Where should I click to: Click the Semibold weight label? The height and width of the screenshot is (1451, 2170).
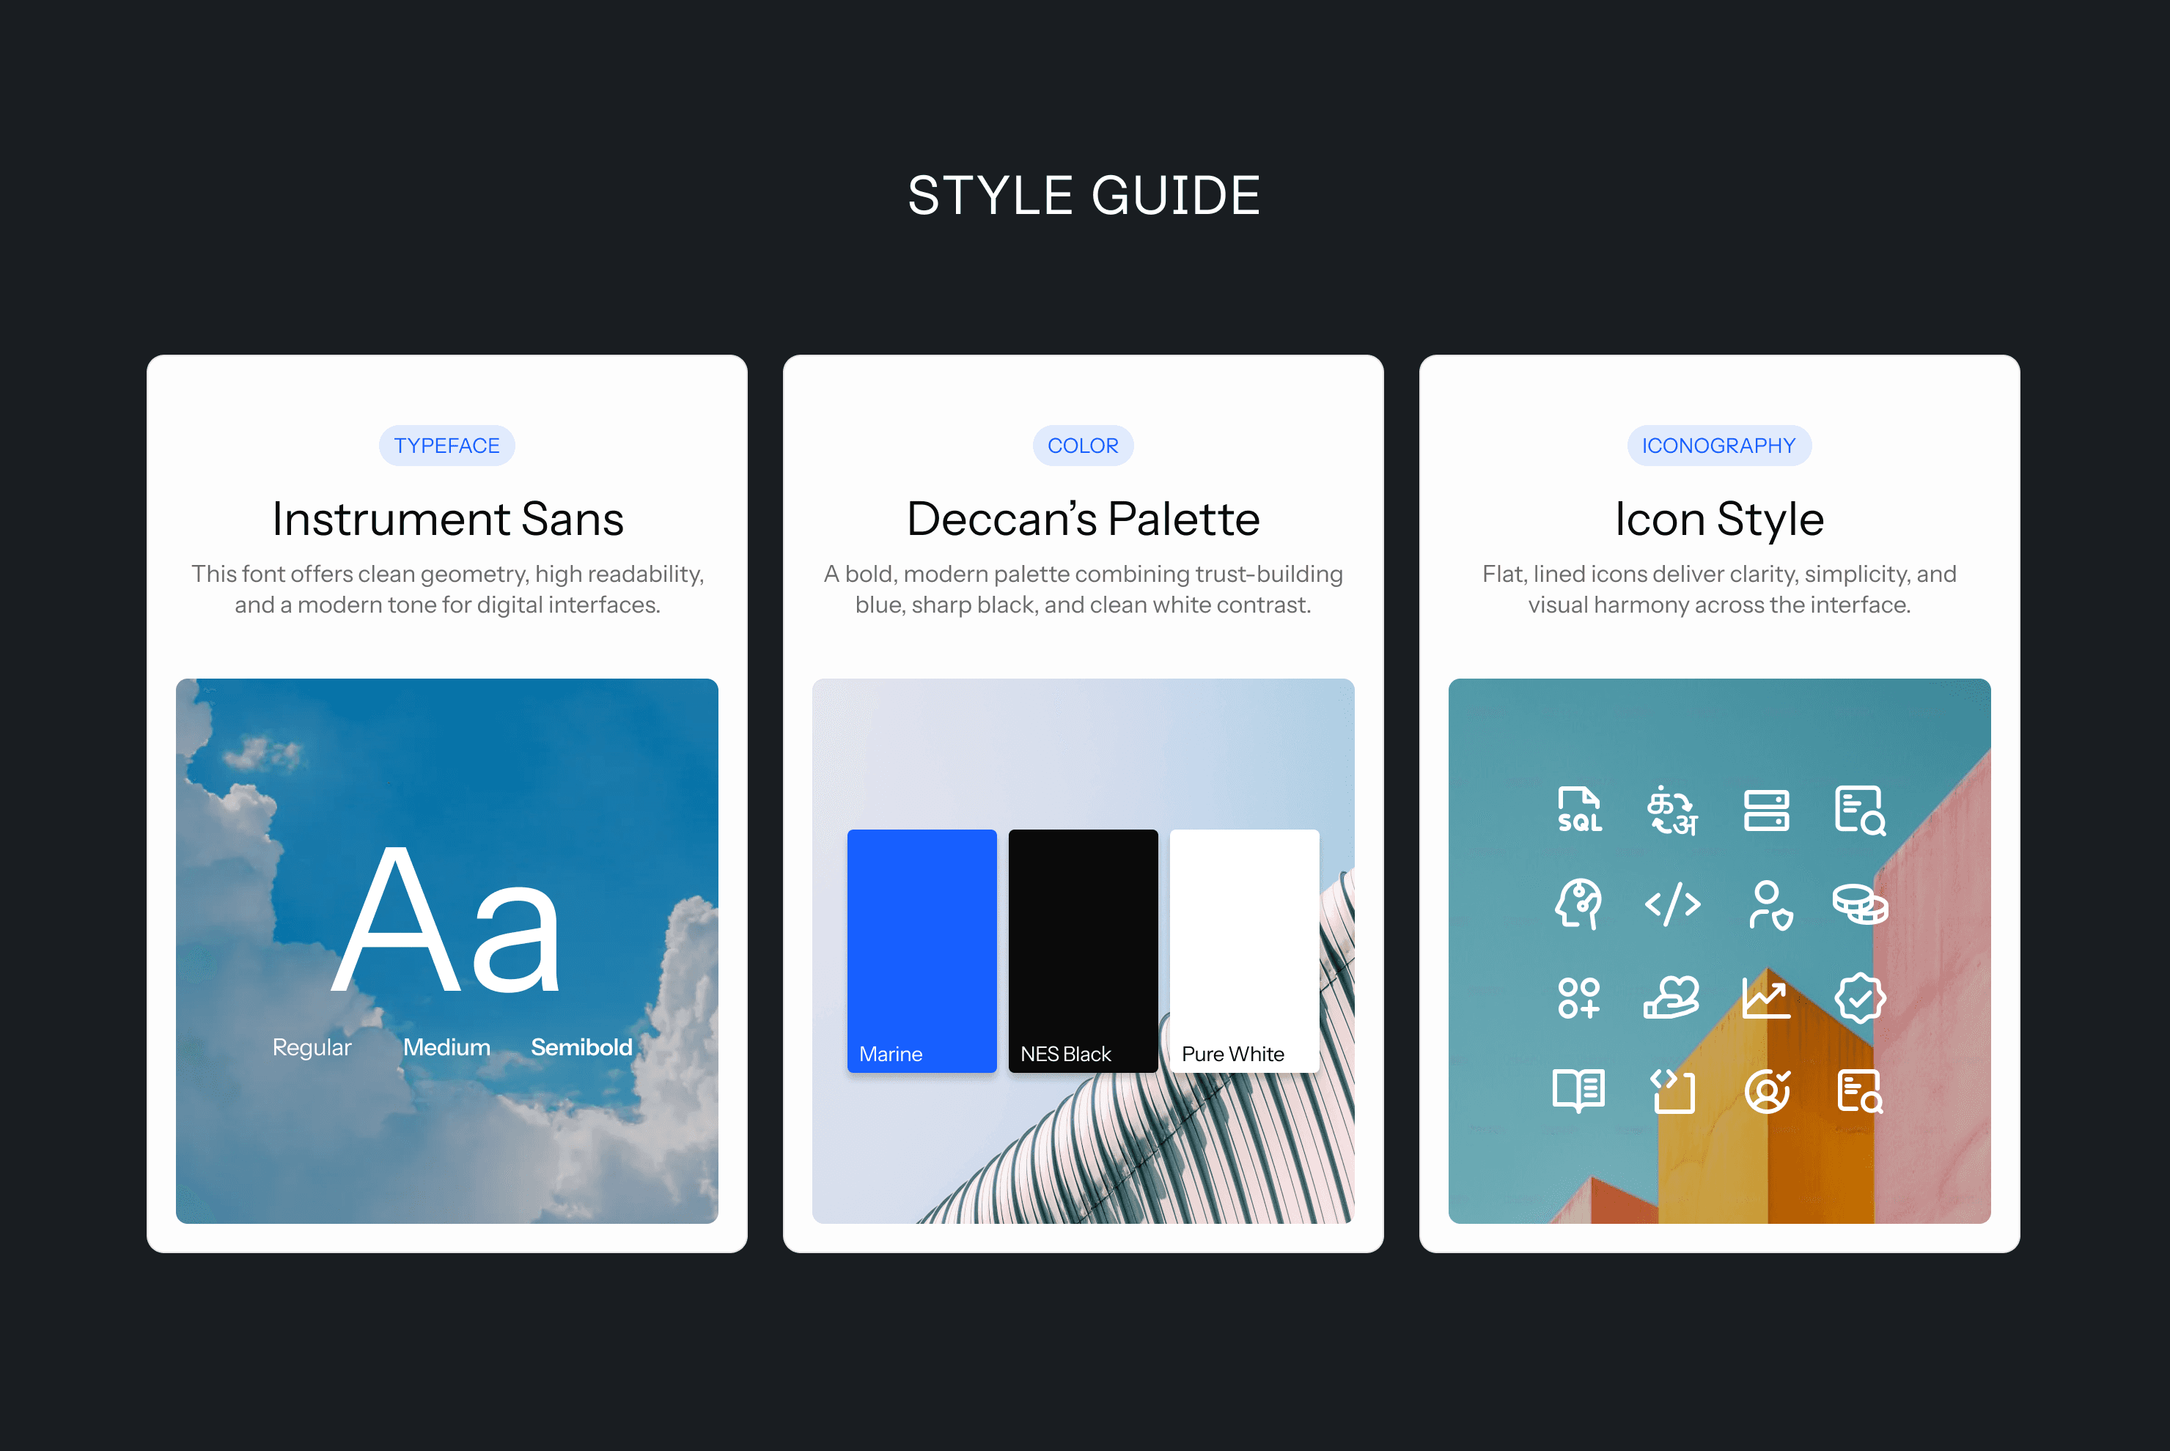[581, 1047]
